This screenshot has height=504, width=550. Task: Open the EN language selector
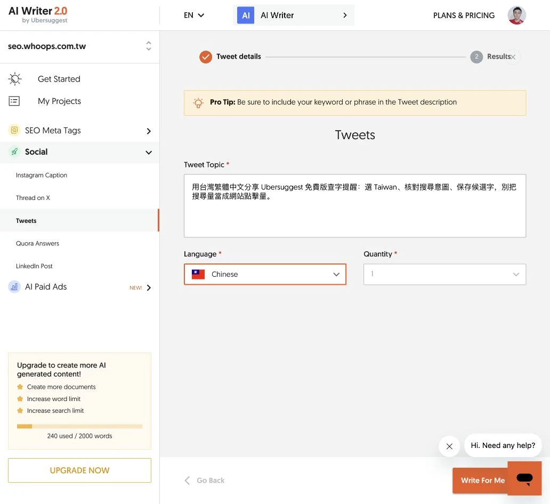point(193,15)
